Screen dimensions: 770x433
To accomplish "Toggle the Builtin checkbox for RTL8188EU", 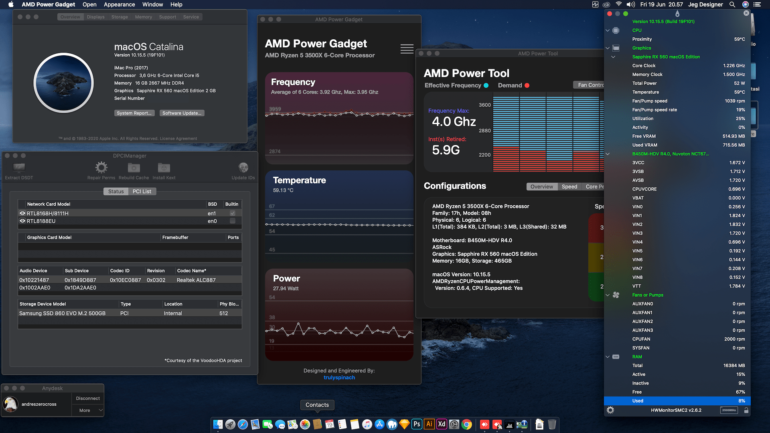I will [x=233, y=221].
